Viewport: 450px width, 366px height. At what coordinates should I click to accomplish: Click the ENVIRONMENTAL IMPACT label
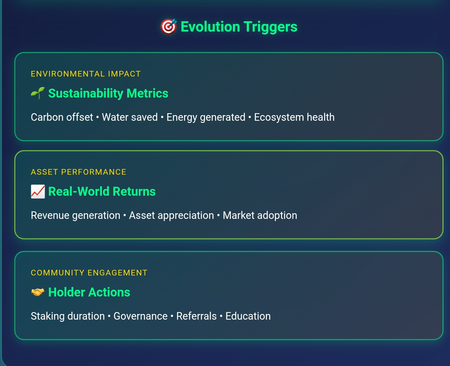86,74
